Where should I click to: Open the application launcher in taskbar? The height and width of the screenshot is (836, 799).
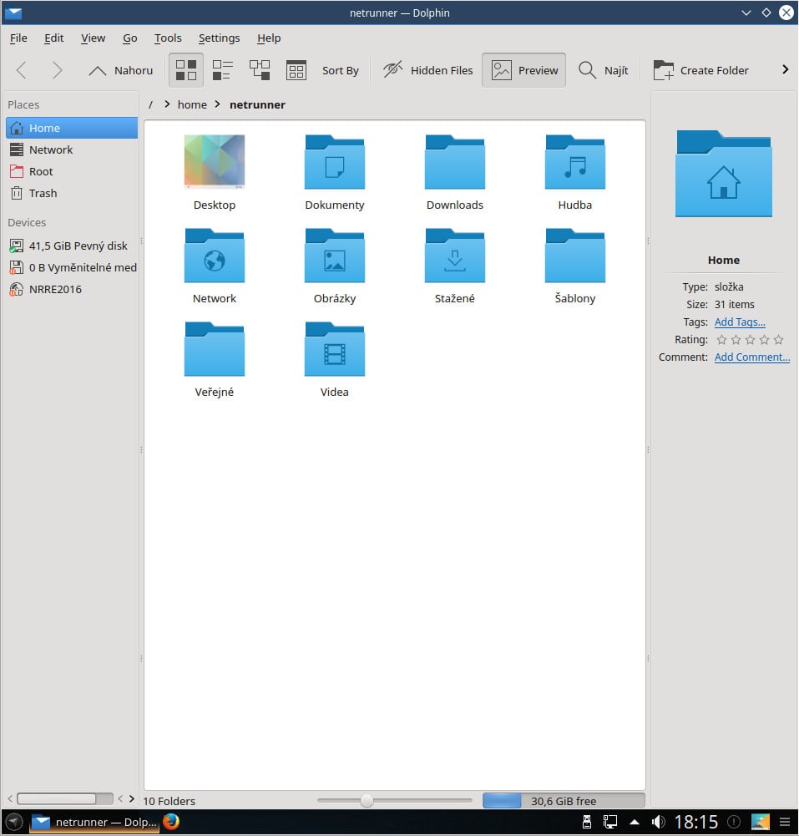14,822
